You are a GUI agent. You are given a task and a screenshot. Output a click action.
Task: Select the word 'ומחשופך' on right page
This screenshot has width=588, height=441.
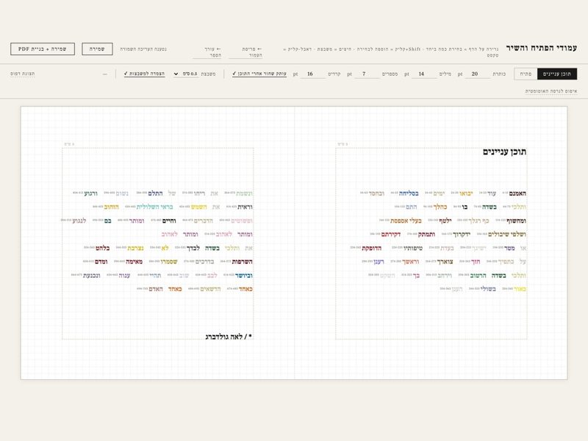pyautogui.click(x=517, y=221)
